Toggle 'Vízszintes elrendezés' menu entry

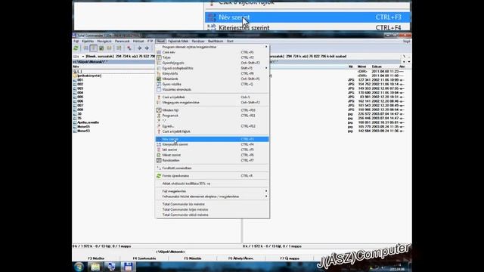tap(212, 89)
